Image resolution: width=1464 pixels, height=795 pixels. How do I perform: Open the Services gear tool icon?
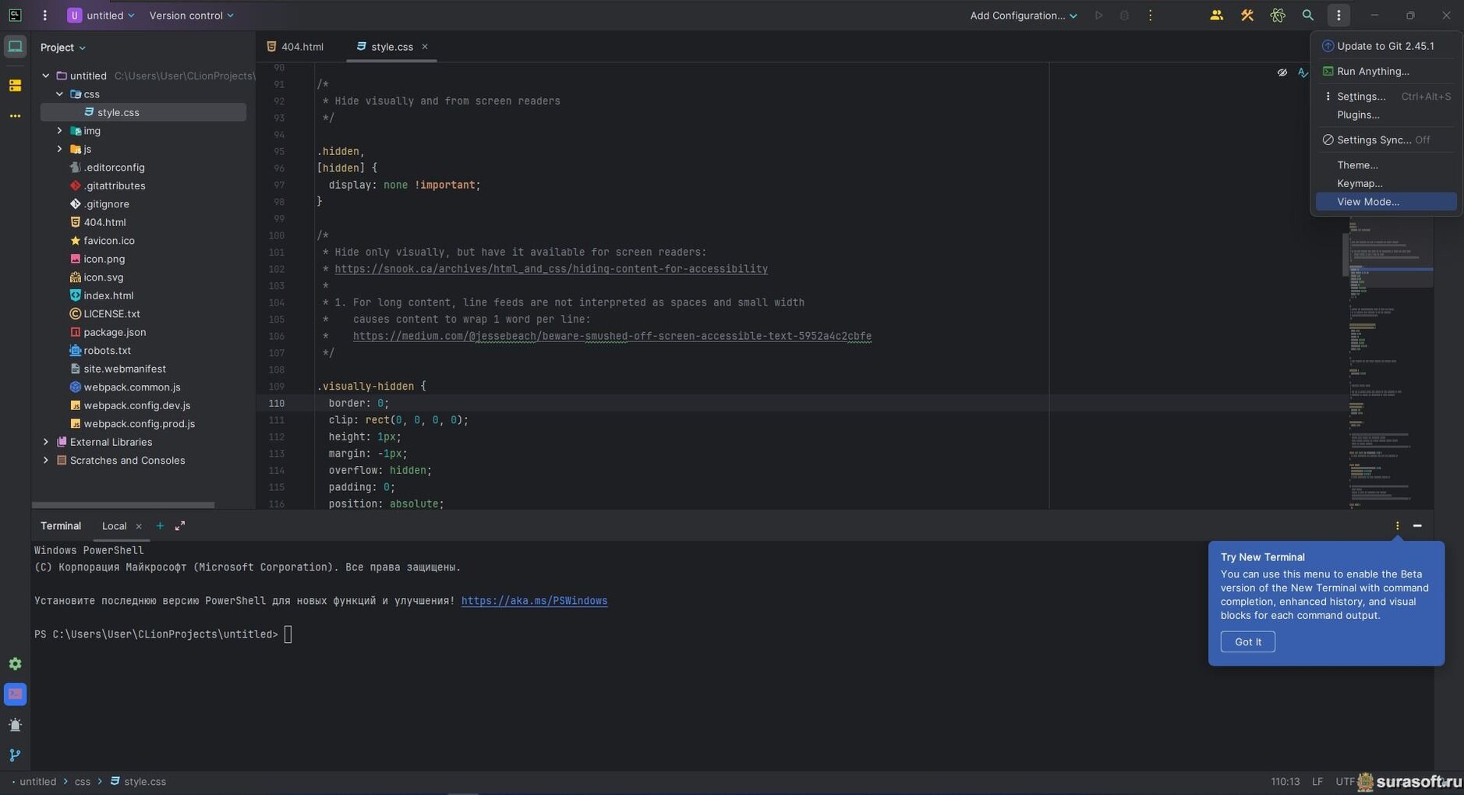pyautogui.click(x=15, y=664)
